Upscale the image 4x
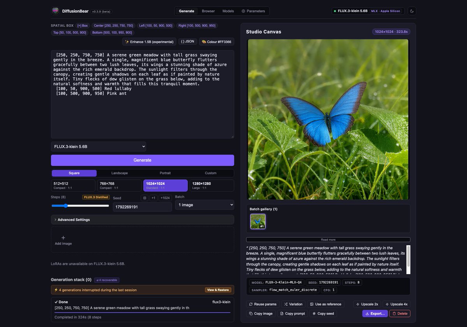The image size is (467, 327). tap(397, 304)
